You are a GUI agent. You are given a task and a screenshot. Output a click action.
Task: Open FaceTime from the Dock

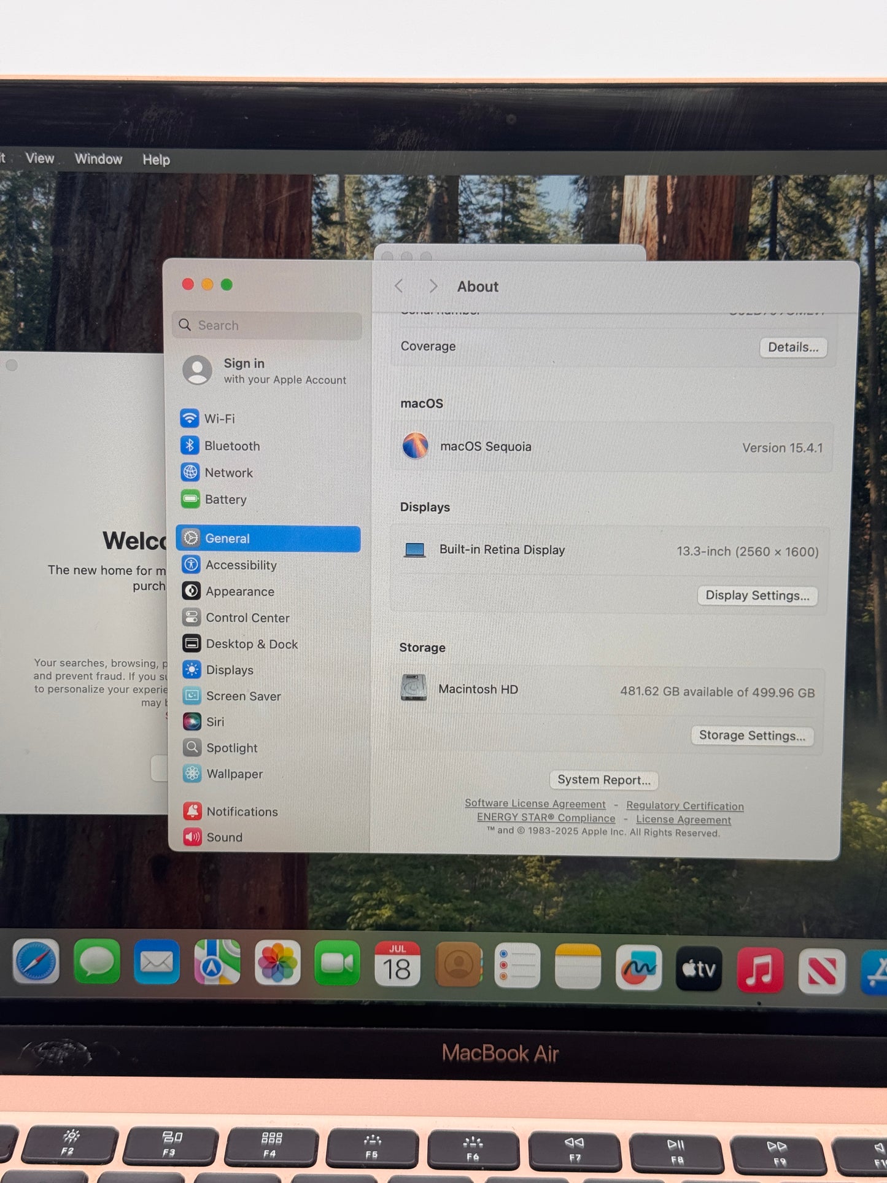pyautogui.click(x=337, y=964)
